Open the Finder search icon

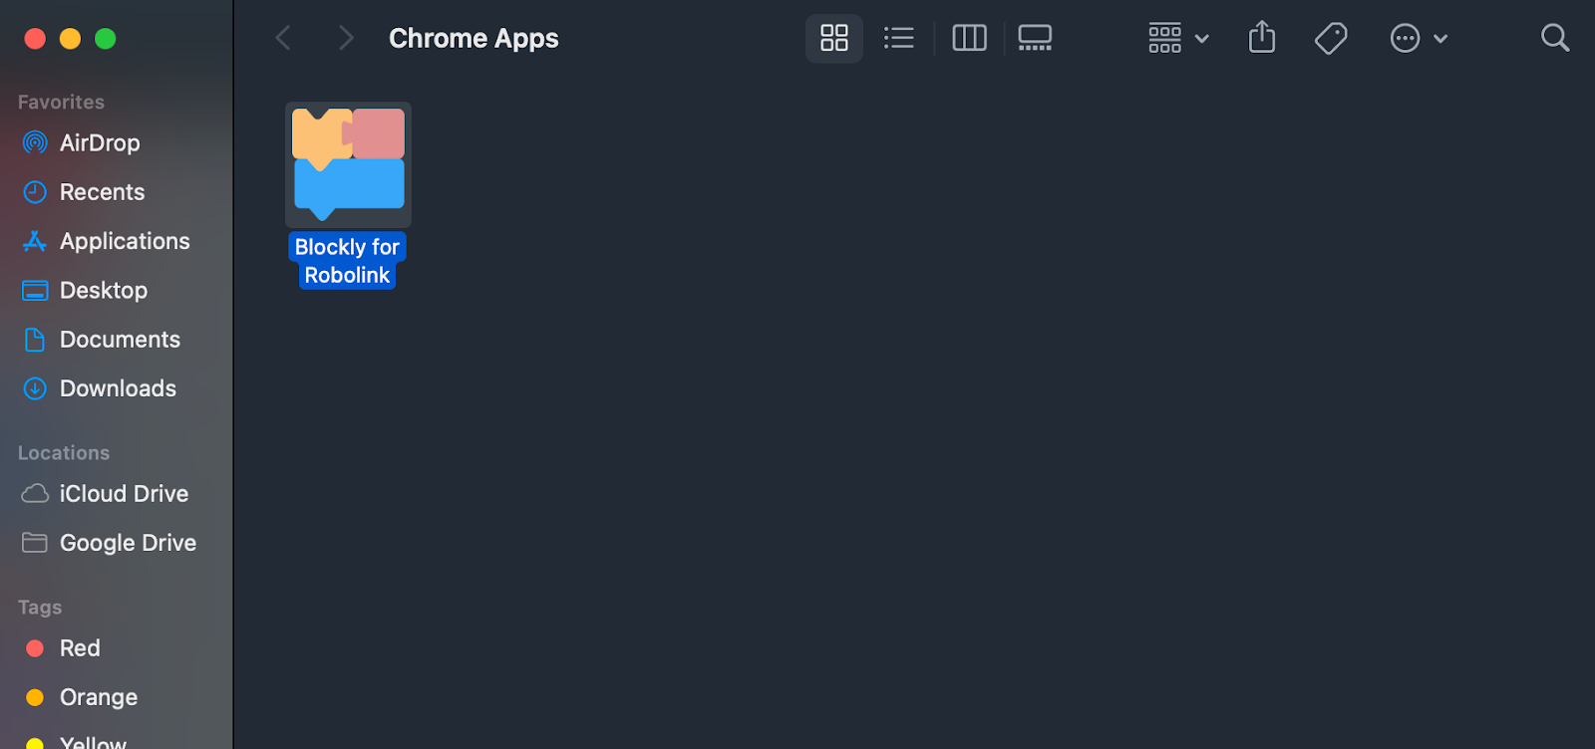[1555, 38]
